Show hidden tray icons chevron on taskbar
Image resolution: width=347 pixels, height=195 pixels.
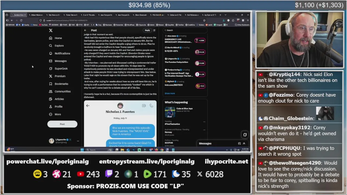227,150
